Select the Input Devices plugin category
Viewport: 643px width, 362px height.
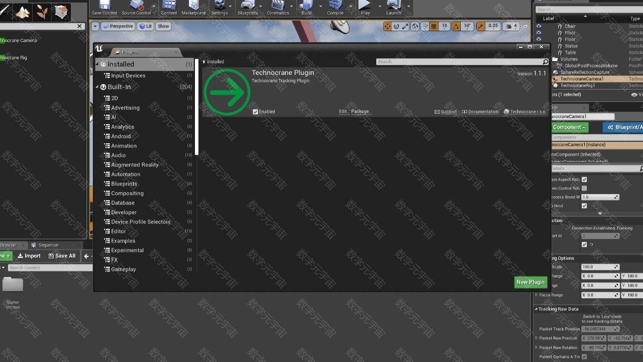pyautogui.click(x=128, y=76)
